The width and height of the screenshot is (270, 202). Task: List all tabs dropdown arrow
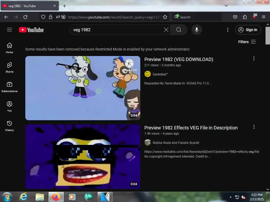point(226,6)
